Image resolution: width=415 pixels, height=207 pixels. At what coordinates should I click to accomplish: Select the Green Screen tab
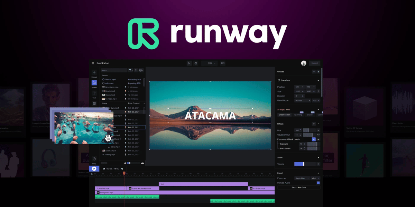pyautogui.click(x=284, y=115)
